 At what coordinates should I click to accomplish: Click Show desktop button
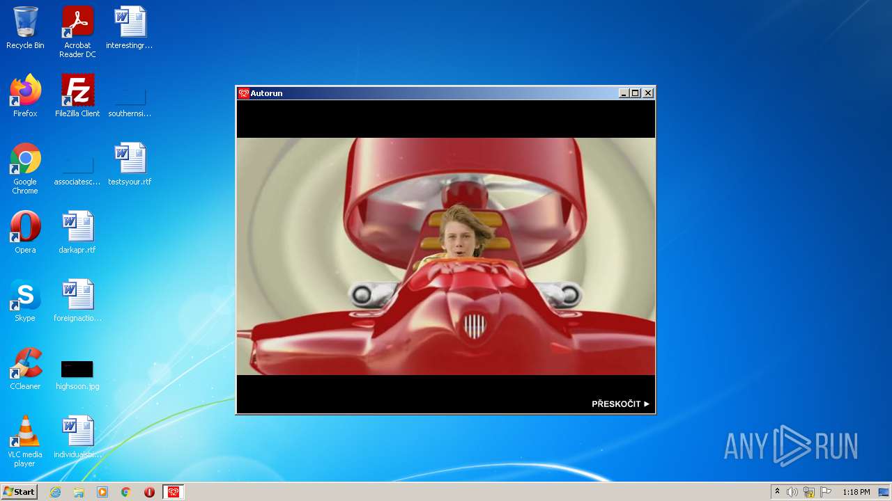pyautogui.click(x=884, y=492)
